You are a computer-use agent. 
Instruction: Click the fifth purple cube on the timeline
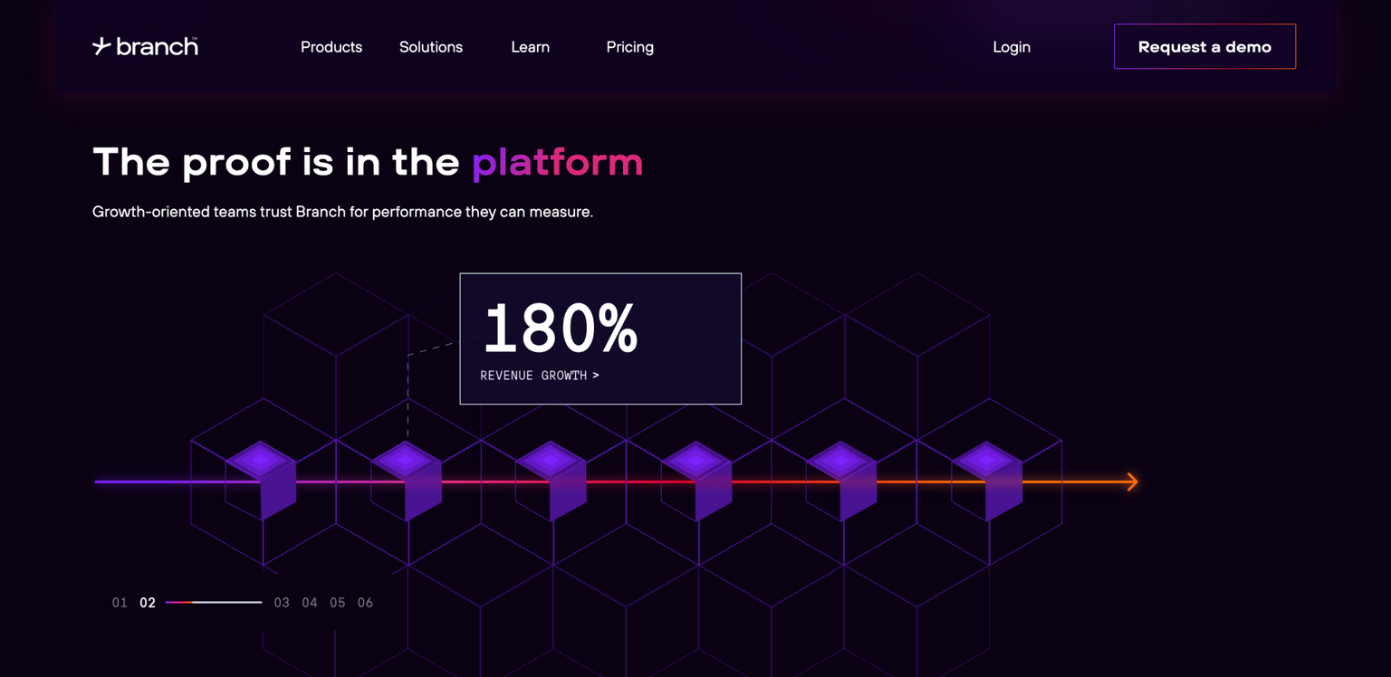coord(841,477)
